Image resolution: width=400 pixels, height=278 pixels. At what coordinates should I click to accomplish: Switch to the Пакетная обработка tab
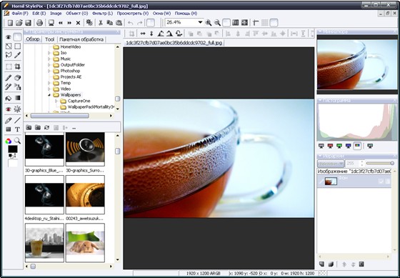(x=81, y=39)
